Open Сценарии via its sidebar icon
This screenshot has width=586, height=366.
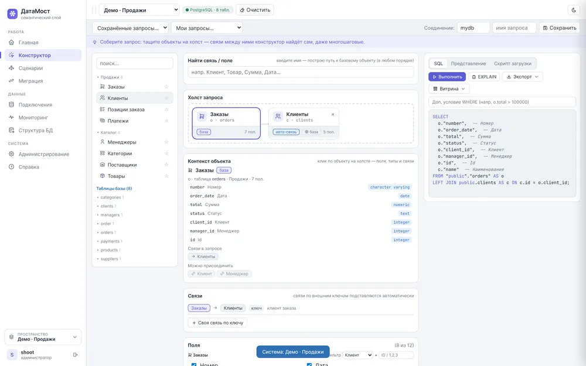[11, 68]
